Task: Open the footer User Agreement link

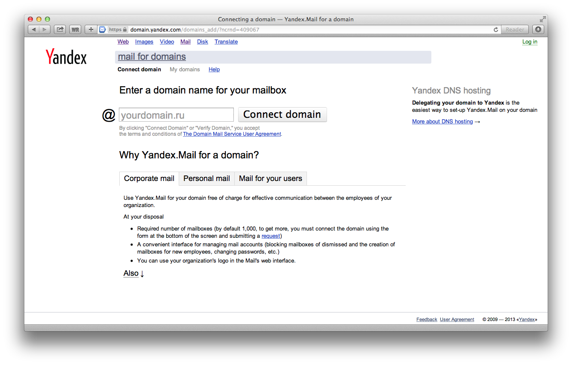Action: click(457, 319)
